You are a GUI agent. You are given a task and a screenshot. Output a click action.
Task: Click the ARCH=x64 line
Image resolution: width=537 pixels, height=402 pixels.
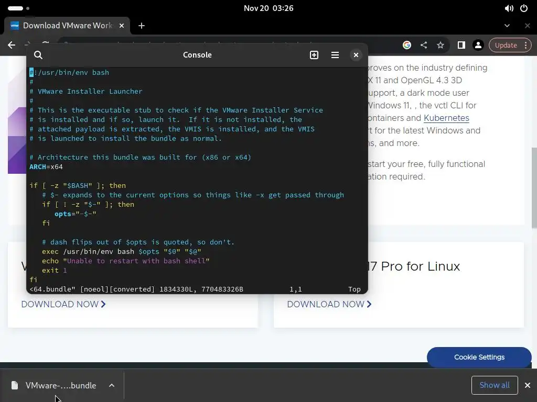pos(46,167)
